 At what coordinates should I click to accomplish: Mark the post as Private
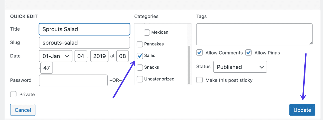pyautogui.click(x=13, y=94)
